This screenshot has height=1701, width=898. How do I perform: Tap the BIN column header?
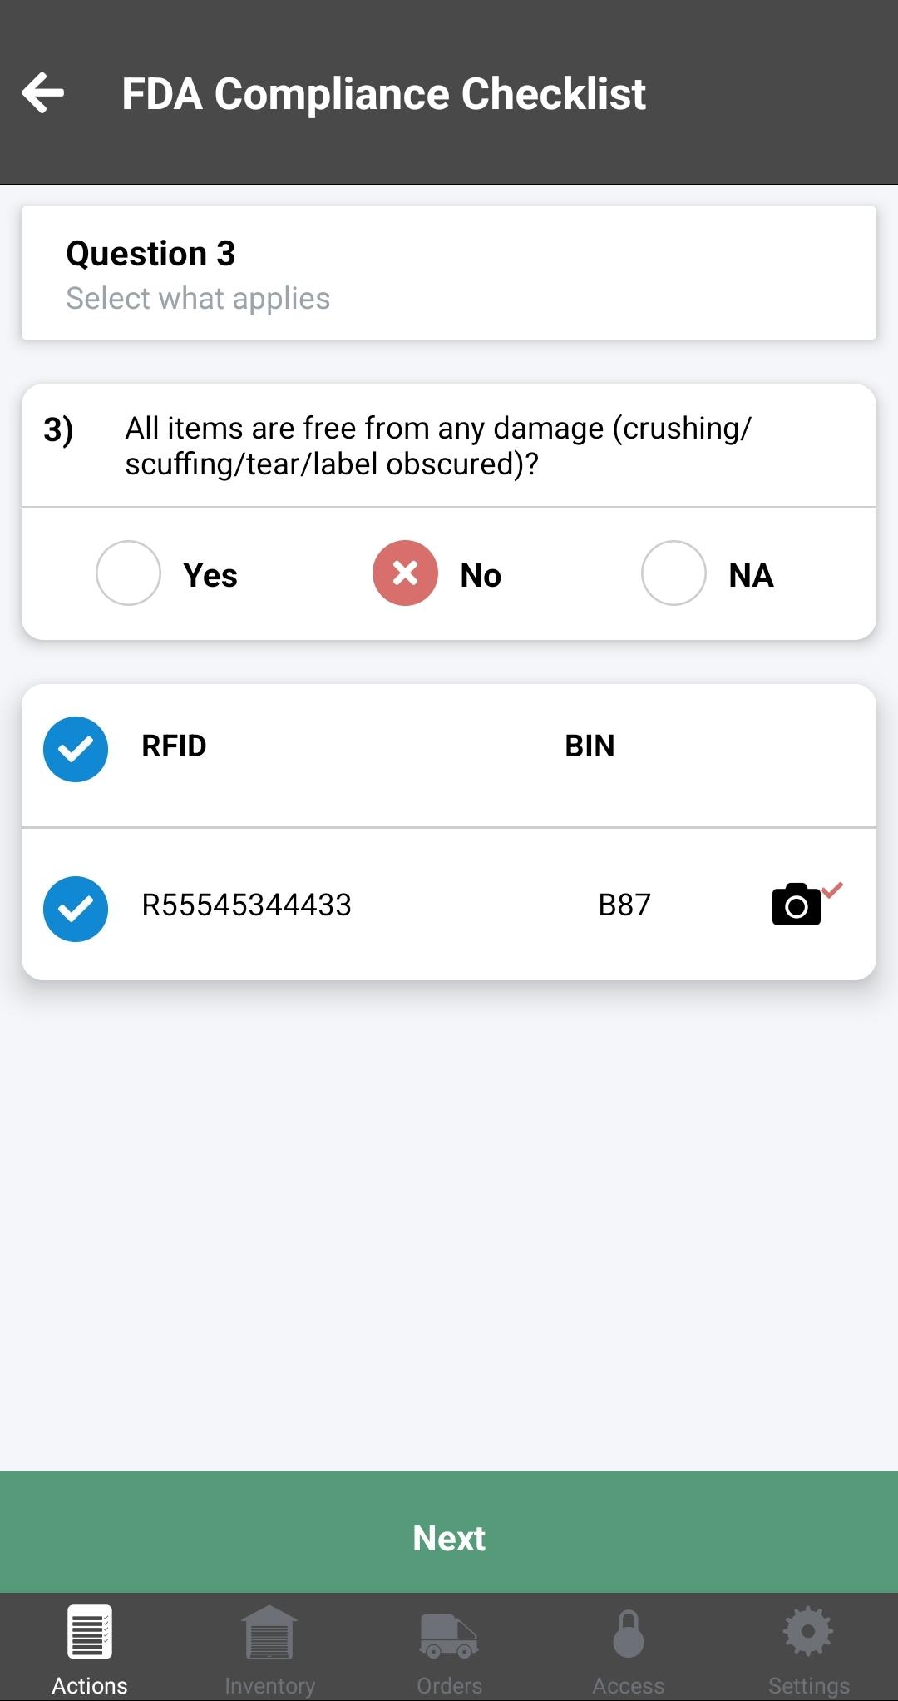590,746
